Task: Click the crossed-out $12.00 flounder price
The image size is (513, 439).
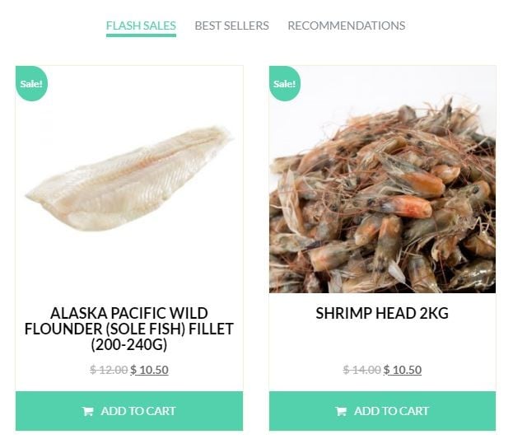Action: click(x=109, y=370)
